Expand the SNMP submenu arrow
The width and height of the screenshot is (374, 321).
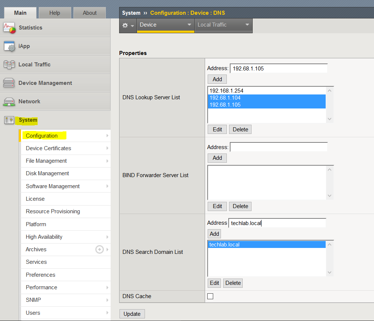click(107, 300)
